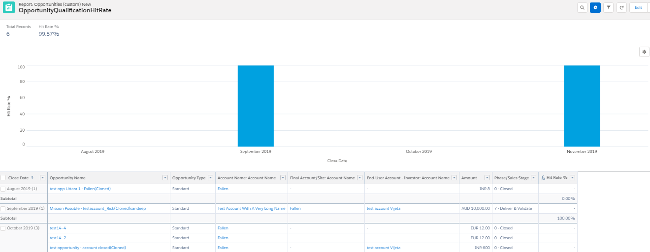Open Fallen account in August 2019 row
The image size is (650, 252).
pos(223,189)
